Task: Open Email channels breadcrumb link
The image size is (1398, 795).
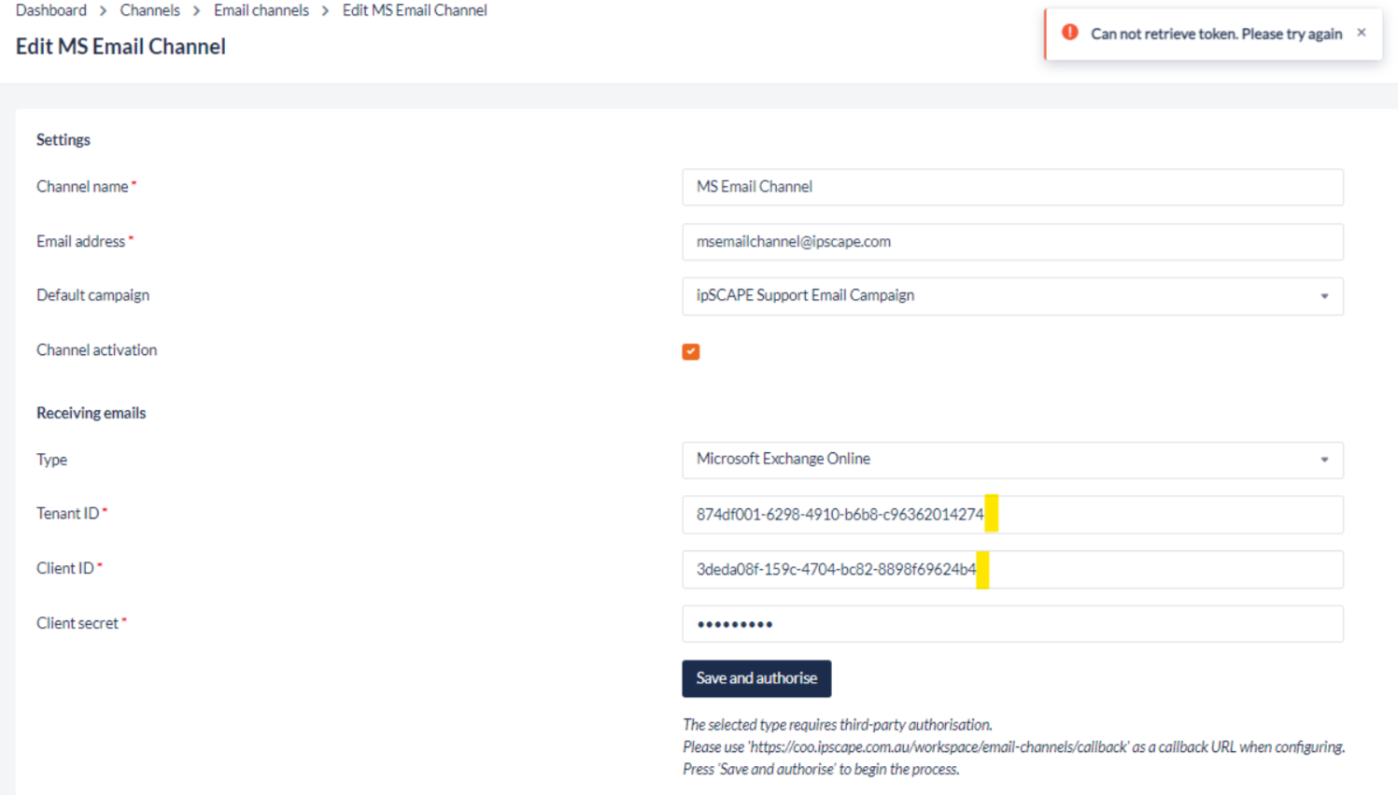Action: click(x=261, y=10)
